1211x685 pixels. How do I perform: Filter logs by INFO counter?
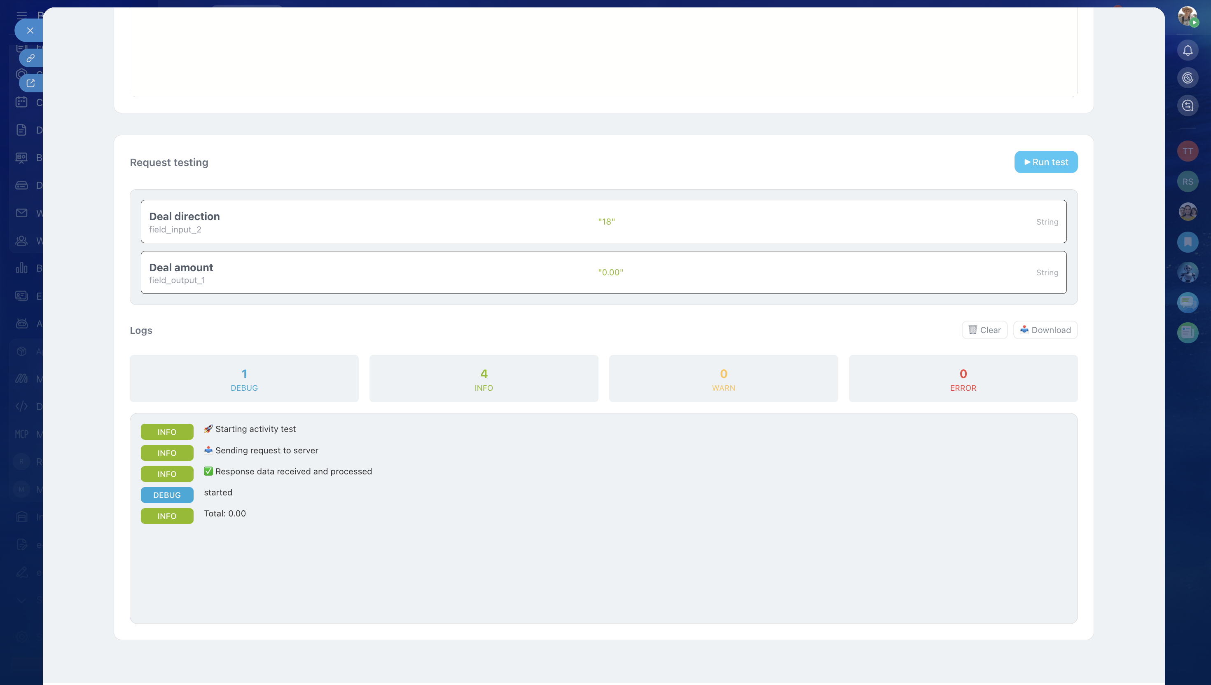[483, 379]
